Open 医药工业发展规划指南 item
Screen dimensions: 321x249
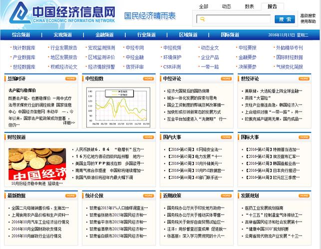pyautogui.click(x=264, y=208)
